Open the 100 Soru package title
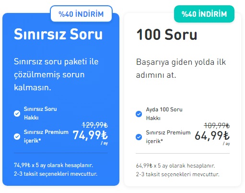This screenshot has width=245, height=193. click(x=167, y=35)
